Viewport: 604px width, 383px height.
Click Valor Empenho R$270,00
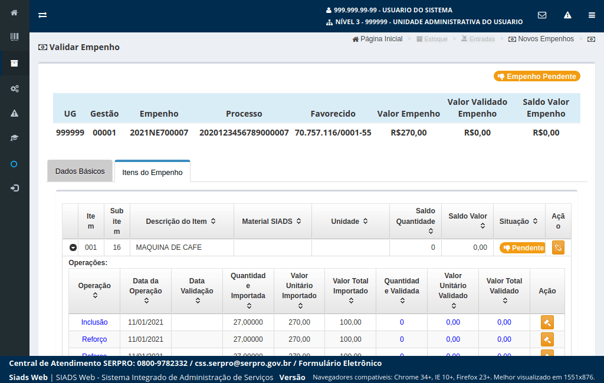click(408, 133)
